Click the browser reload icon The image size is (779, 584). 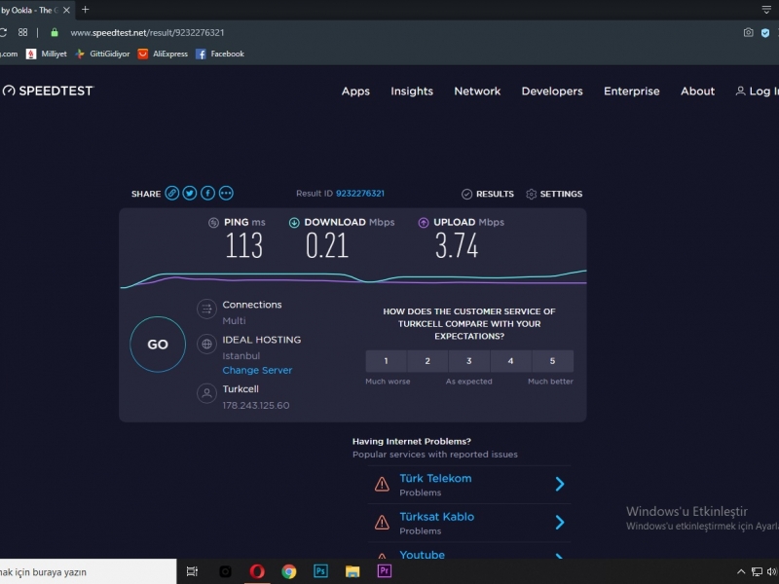[3, 32]
